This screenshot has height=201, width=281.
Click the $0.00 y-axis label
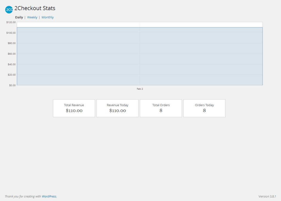click(12, 85)
